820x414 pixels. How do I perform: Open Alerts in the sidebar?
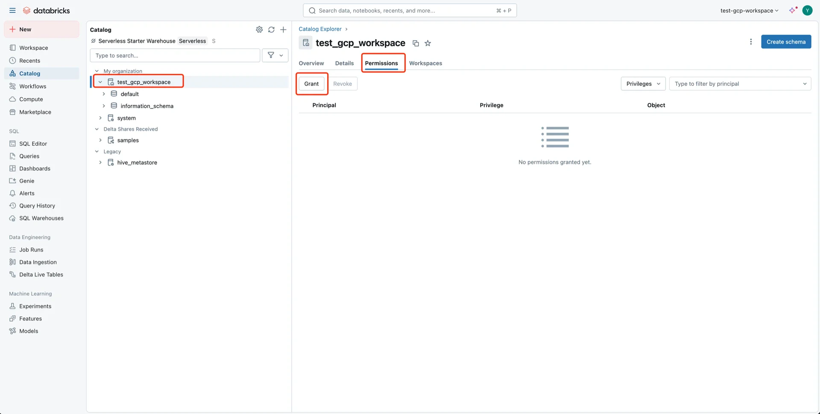click(x=42, y=193)
